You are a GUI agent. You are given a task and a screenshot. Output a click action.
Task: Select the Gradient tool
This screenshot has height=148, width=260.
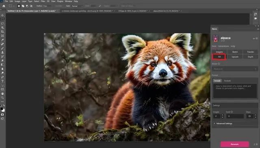(2, 64)
